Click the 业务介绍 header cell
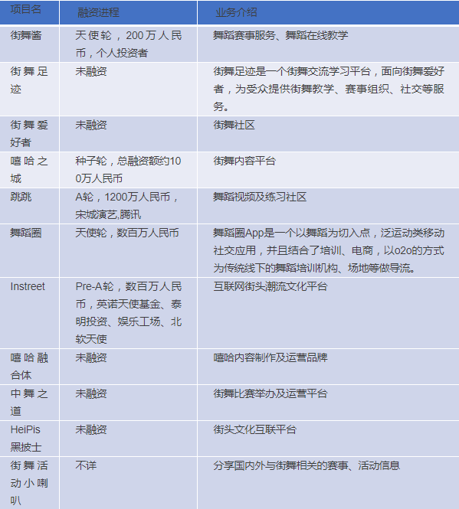Viewport: 459px width, 509px height. click(328, 12)
